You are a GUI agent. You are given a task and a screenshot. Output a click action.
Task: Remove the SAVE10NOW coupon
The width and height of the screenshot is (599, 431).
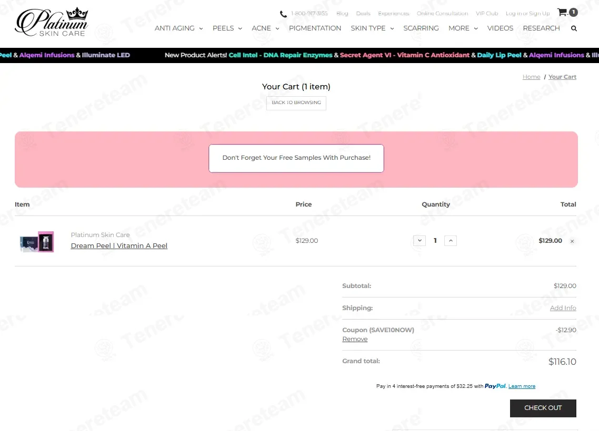[355, 339]
